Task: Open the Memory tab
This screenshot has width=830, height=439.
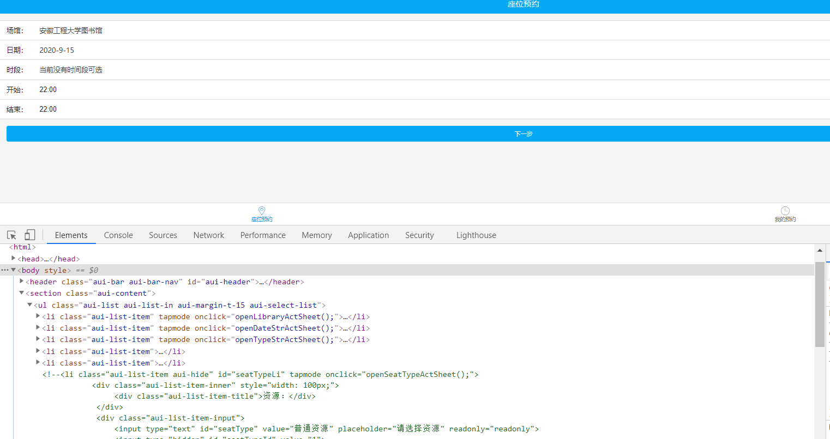Action: [317, 235]
